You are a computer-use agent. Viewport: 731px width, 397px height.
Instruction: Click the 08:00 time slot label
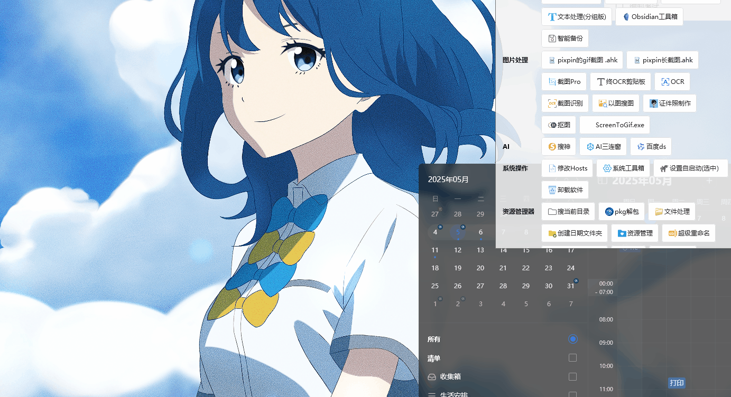[x=606, y=319]
